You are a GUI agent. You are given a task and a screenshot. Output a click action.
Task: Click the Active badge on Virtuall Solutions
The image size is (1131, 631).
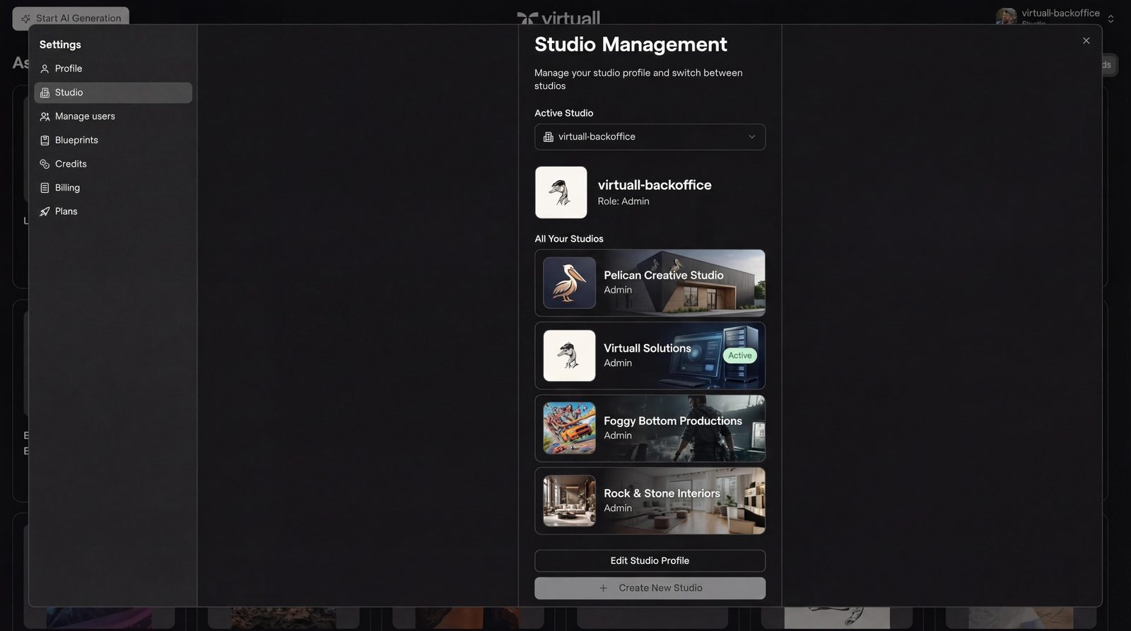point(739,355)
